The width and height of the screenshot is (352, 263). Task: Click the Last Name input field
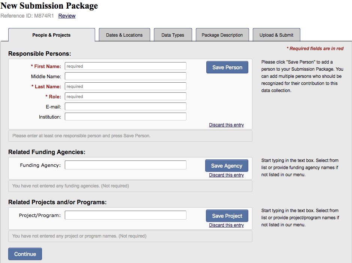[125, 86]
